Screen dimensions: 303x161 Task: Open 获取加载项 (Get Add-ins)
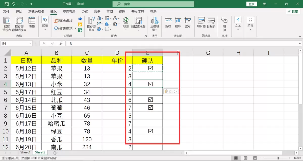point(64,21)
